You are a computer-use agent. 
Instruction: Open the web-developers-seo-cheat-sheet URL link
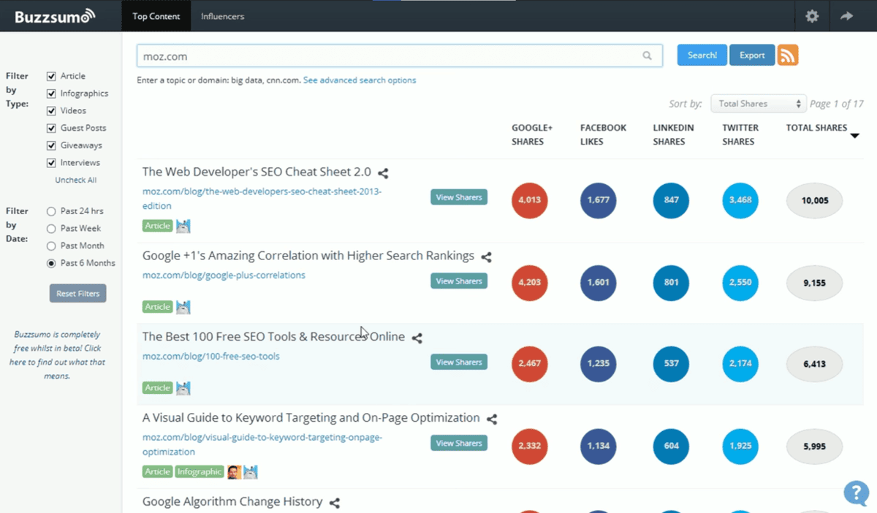[x=262, y=199]
